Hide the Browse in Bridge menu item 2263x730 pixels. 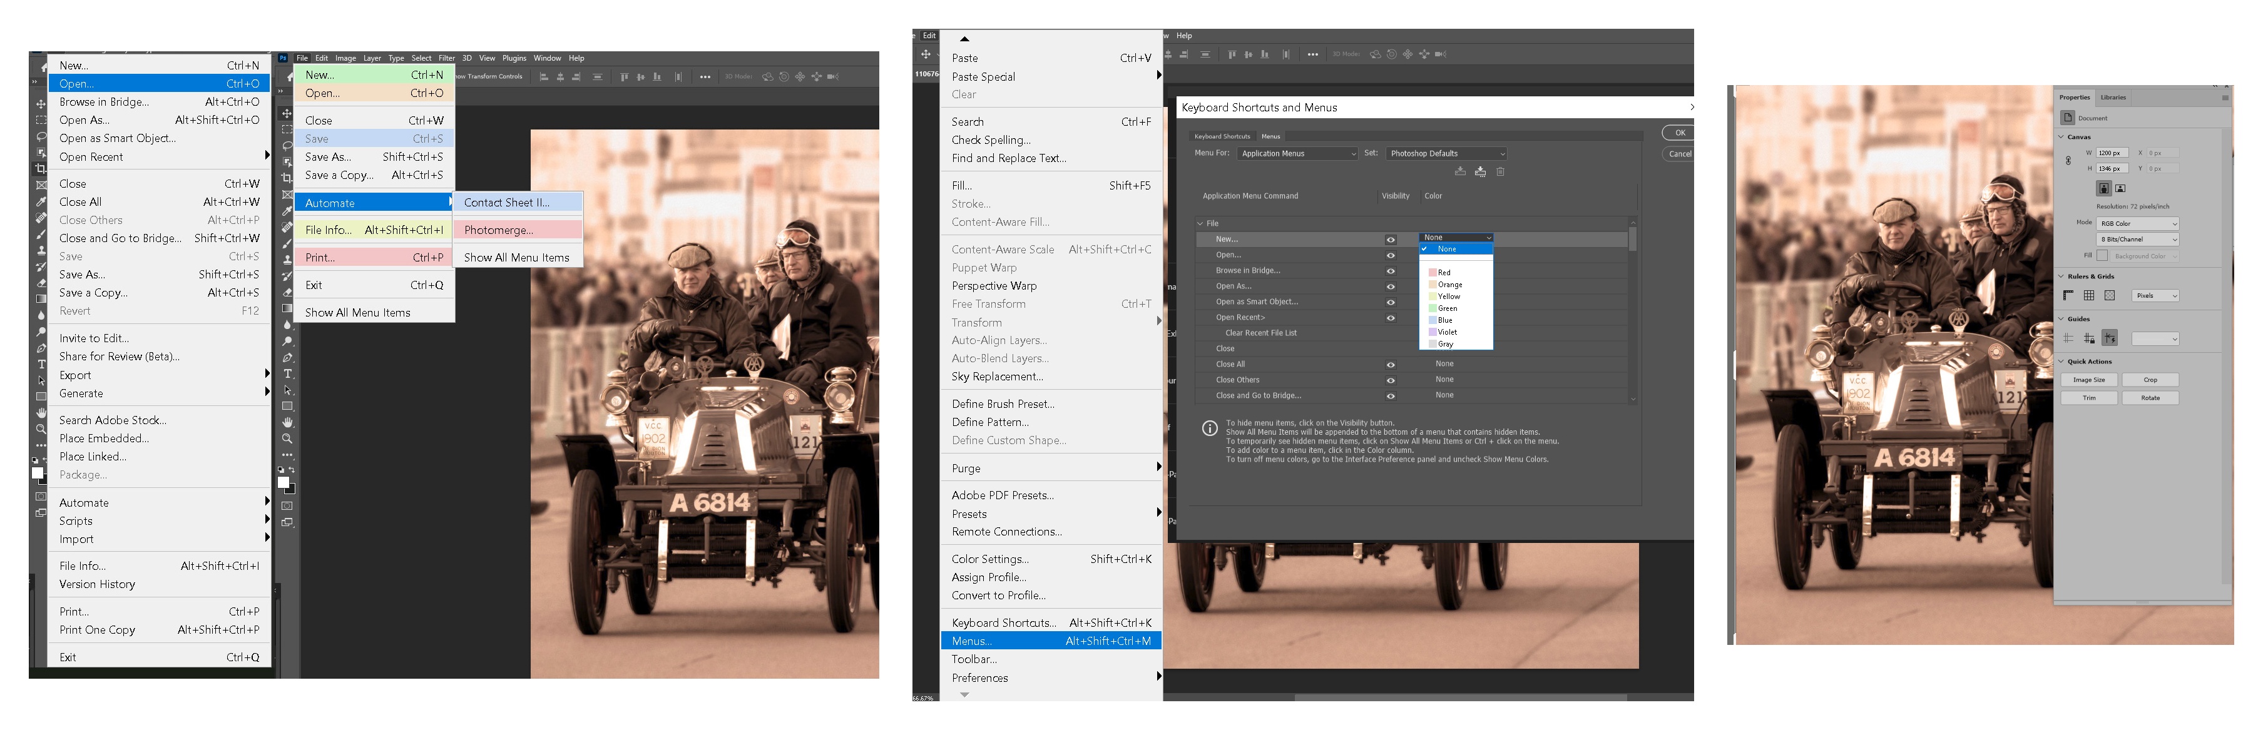tap(1391, 271)
